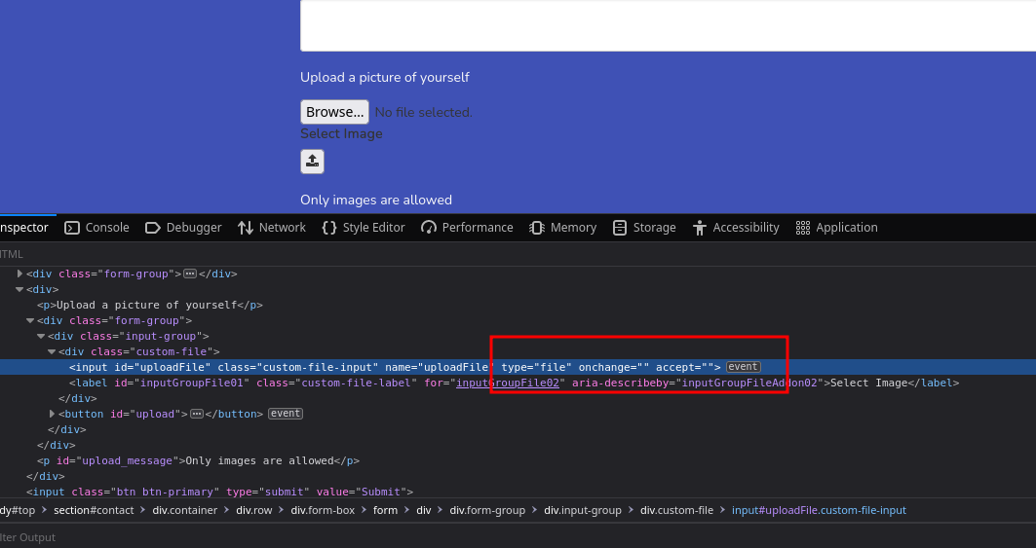Click div.form-group in the breadcrumbs
This screenshot has width=1036, height=548.
pos(487,510)
